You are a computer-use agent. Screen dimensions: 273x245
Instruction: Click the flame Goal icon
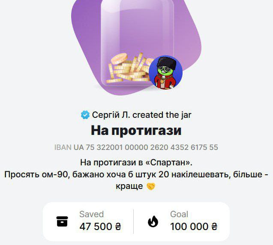click(153, 221)
